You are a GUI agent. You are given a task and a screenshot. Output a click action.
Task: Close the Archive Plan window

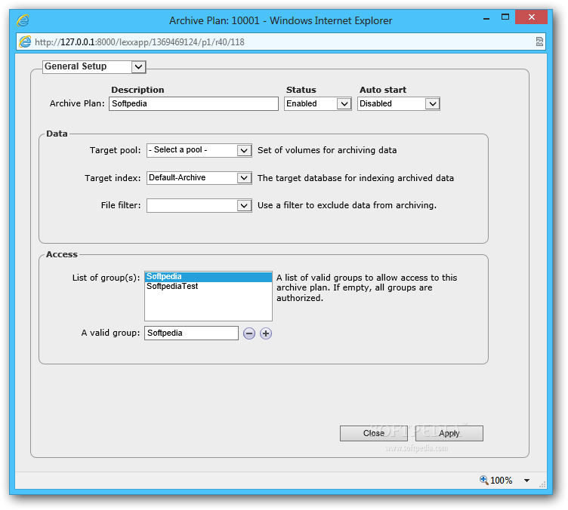coord(531,17)
